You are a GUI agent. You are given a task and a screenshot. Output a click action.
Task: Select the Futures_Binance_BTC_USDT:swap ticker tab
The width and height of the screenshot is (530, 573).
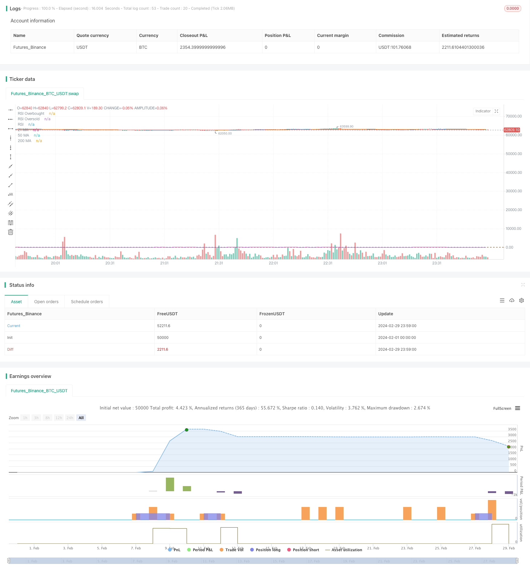(45, 94)
